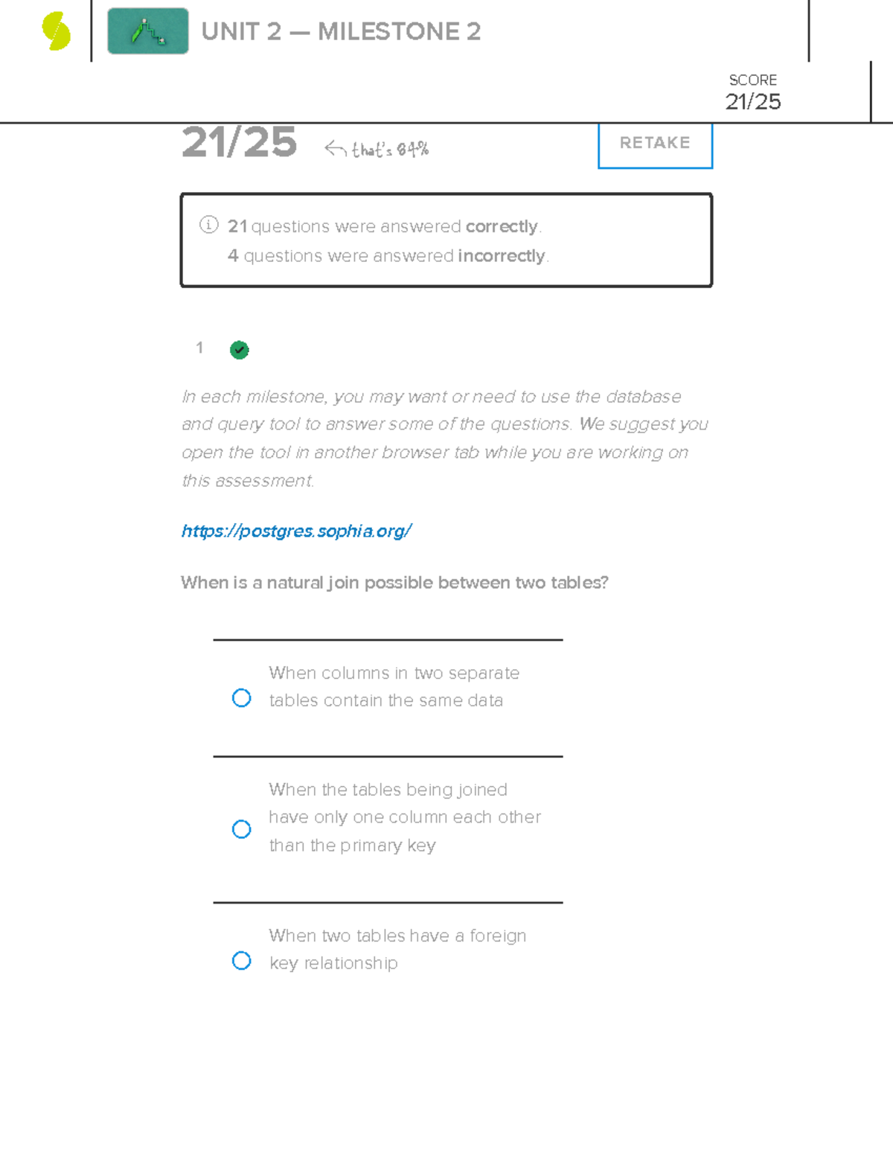
Task: Select option about foreign key relationship
Action: (241, 961)
